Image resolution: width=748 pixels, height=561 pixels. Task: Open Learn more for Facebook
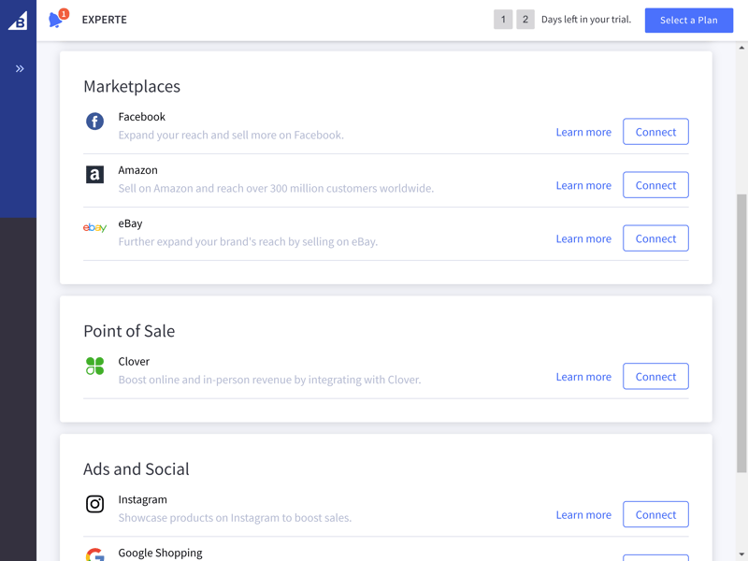[583, 132]
